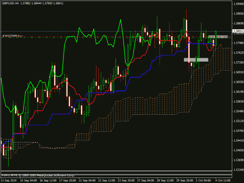Click the 28 Sep 12:00 time label
Image resolution: width=244 pixels, height=183 pixels.
(165, 181)
